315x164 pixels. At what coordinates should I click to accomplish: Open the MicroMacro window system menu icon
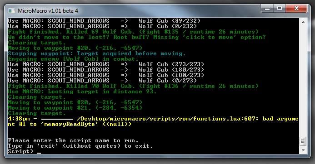coord(11,11)
